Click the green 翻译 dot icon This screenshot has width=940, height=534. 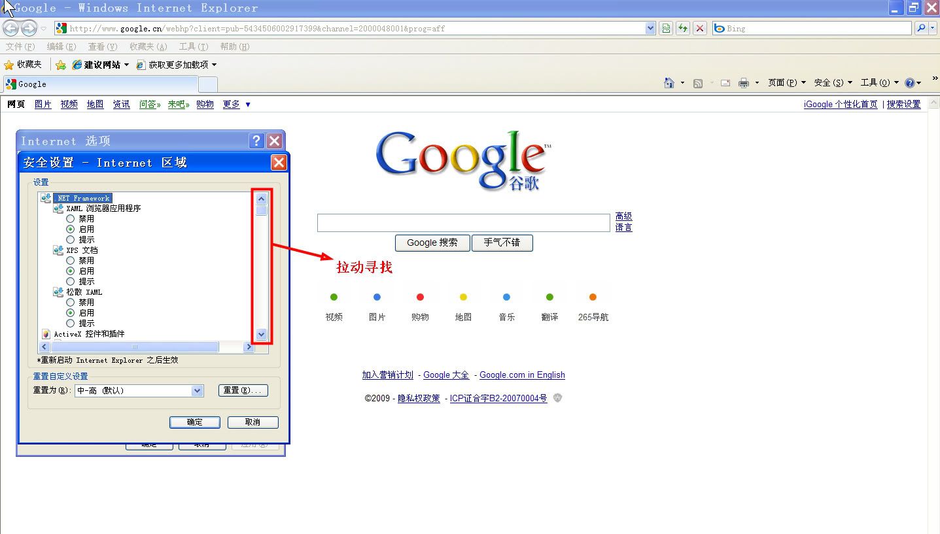coord(549,297)
